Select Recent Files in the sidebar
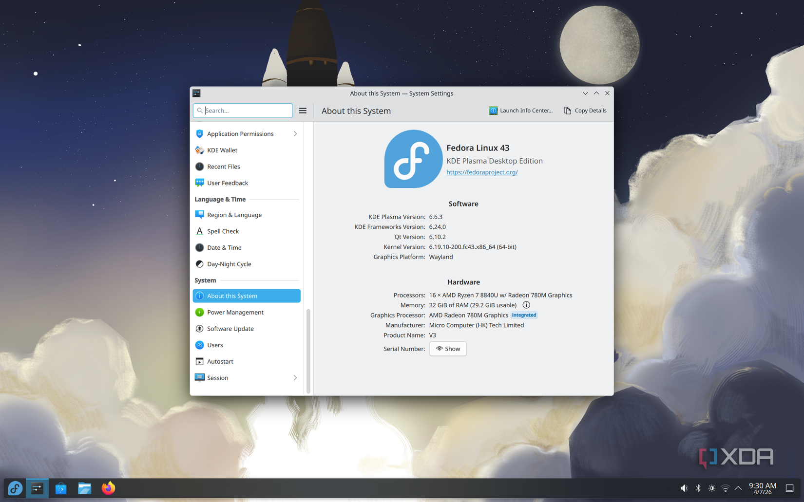 tap(223, 166)
